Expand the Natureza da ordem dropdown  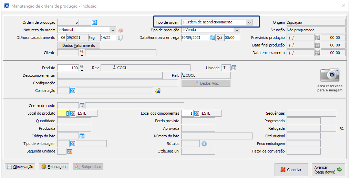pos(113,30)
